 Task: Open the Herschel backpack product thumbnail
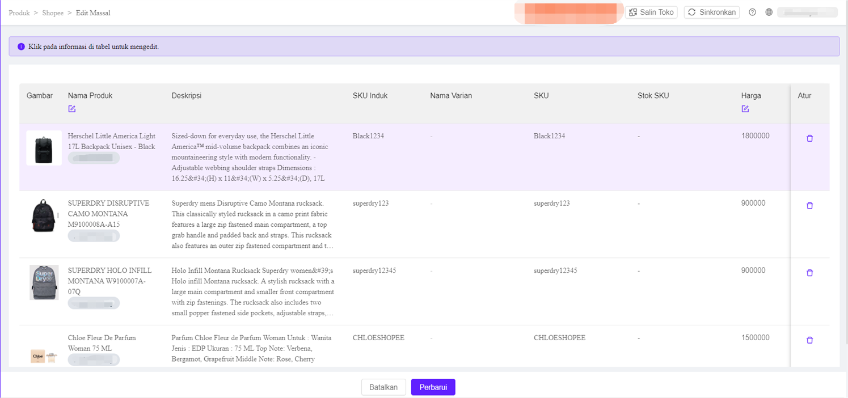pos(44,148)
